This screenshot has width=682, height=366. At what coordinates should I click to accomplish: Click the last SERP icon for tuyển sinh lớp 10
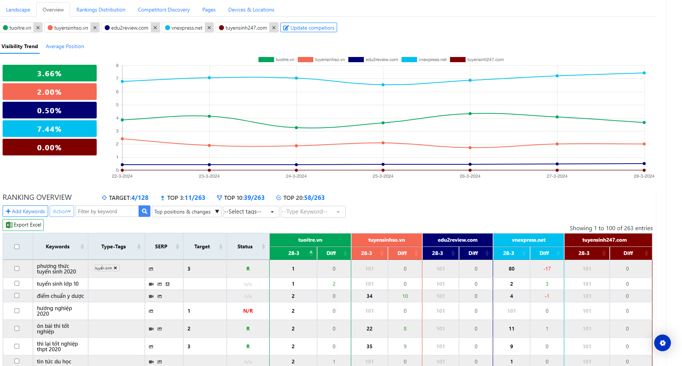[167, 284]
